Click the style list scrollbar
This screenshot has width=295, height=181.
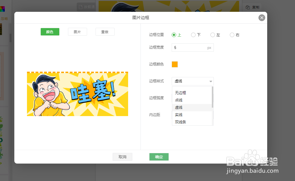tap(213, 97)
